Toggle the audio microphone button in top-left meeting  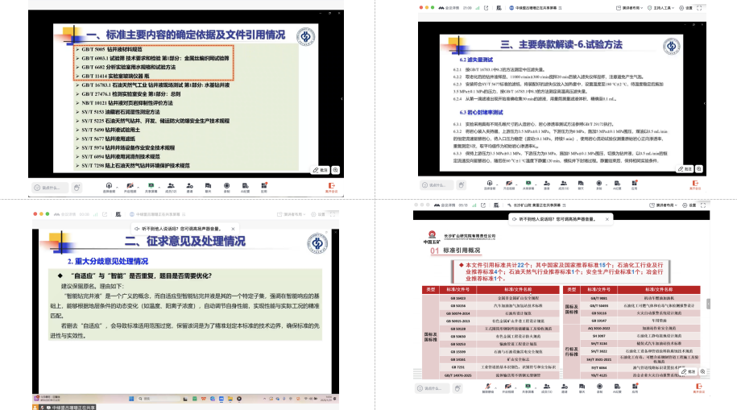coord(108,185)
